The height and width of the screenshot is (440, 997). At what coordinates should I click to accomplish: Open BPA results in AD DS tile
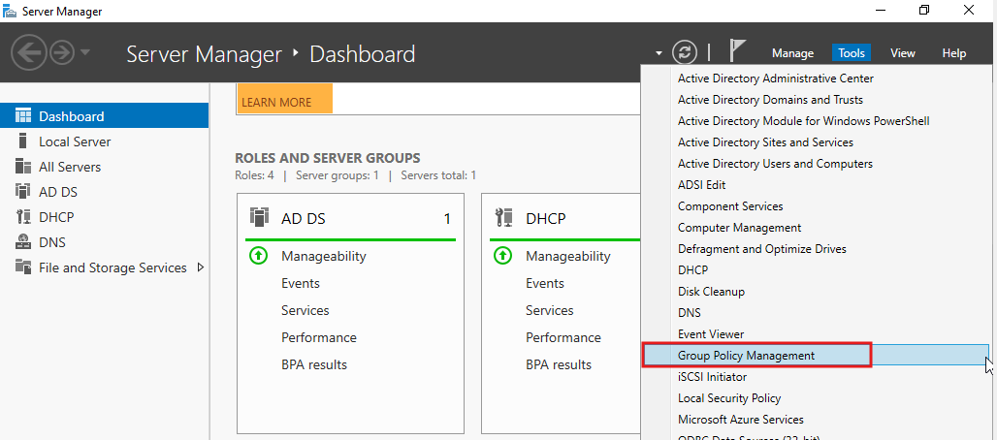coord(314,365)
